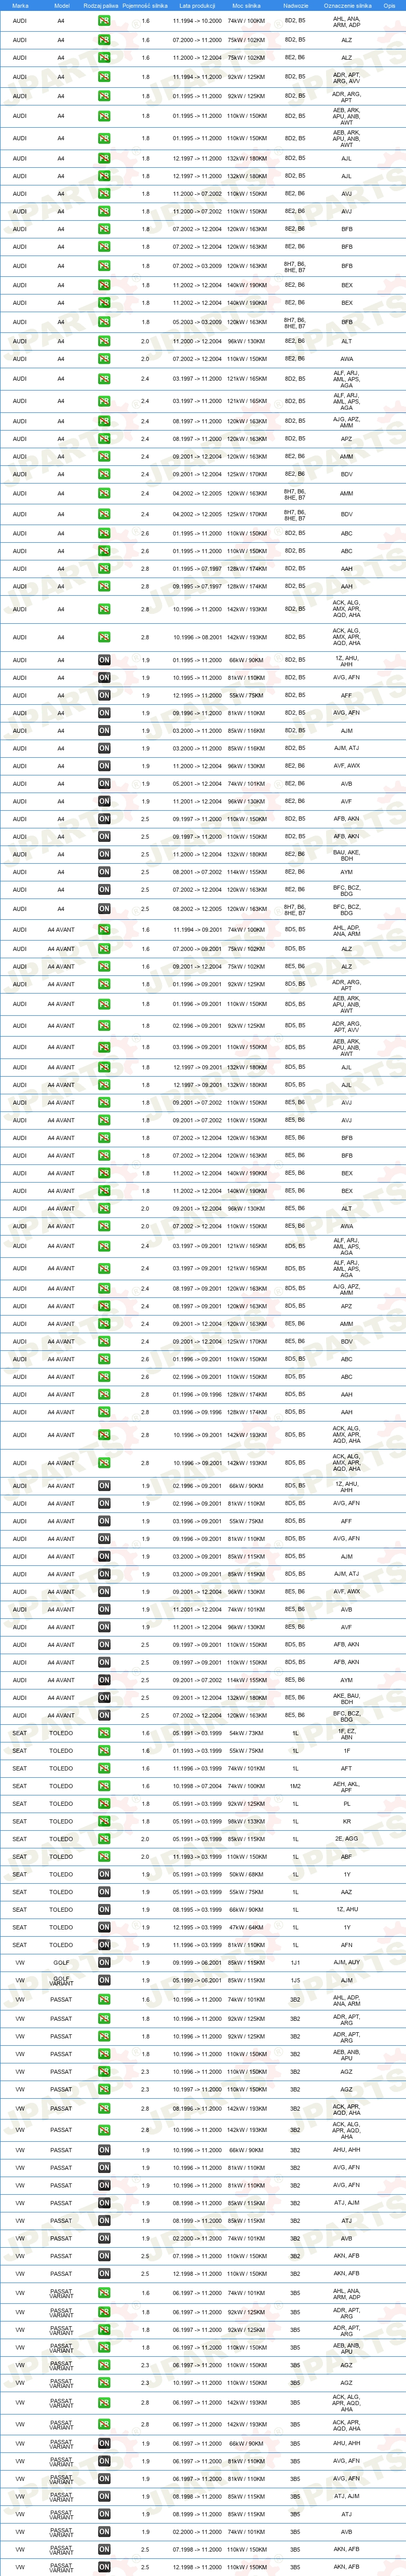Click petrol icon in SEAT TOLEDO AFT row

point(104,1769)
